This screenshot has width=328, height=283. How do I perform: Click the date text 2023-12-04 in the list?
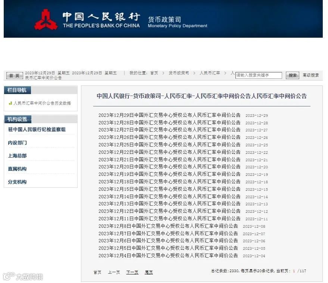pos(254,256)
